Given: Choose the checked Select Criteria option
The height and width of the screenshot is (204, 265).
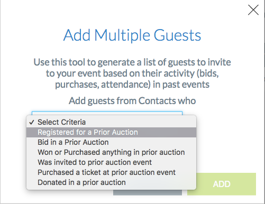Looking at the screenshot, I should point(111,122).
